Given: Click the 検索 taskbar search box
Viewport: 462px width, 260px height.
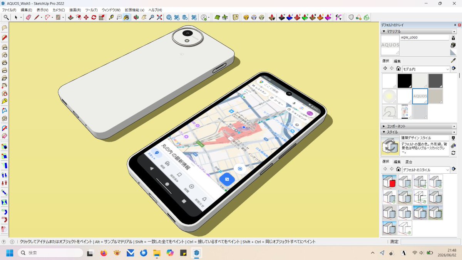Looking at the screenshot, I should (x=50, y=253).
